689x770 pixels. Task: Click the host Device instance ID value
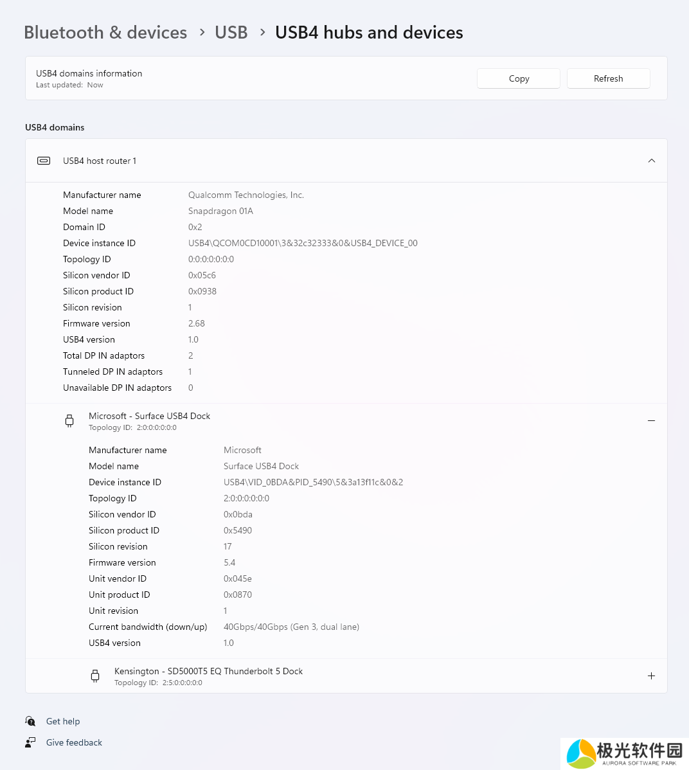(303, 243)
